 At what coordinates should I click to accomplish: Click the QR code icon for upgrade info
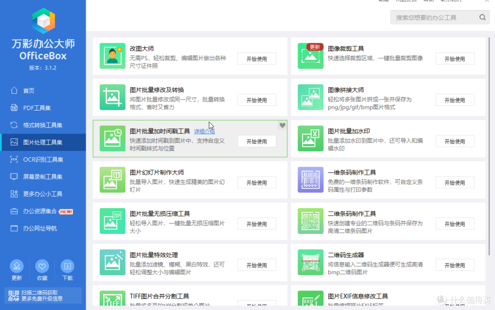[x=14, y=296]
